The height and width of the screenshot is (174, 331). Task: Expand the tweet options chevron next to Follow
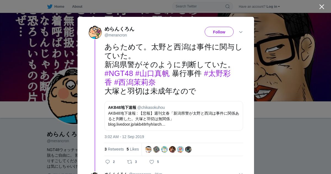click(241, 32)
